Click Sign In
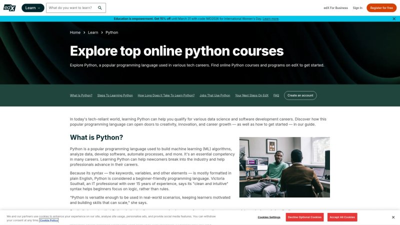400x225 pixels. tap(357, 8)
